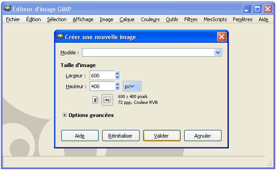Click the main window resize grip
This screenshot has height=170, width=277.
pos(270,164)
